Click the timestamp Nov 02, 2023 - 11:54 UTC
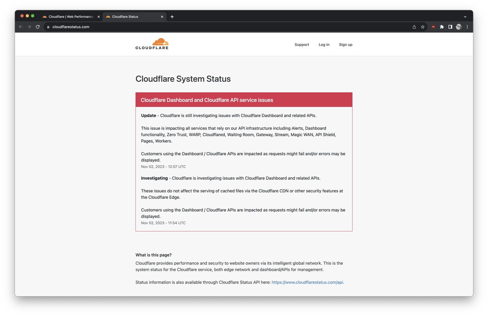This screenshot has width=488, height=316. pyautogui.click(x=163, y=223)
